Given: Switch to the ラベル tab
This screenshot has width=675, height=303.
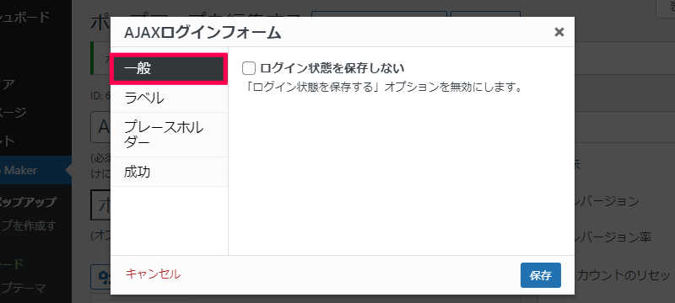Looking at the screenshot, I should click(169, 98).
